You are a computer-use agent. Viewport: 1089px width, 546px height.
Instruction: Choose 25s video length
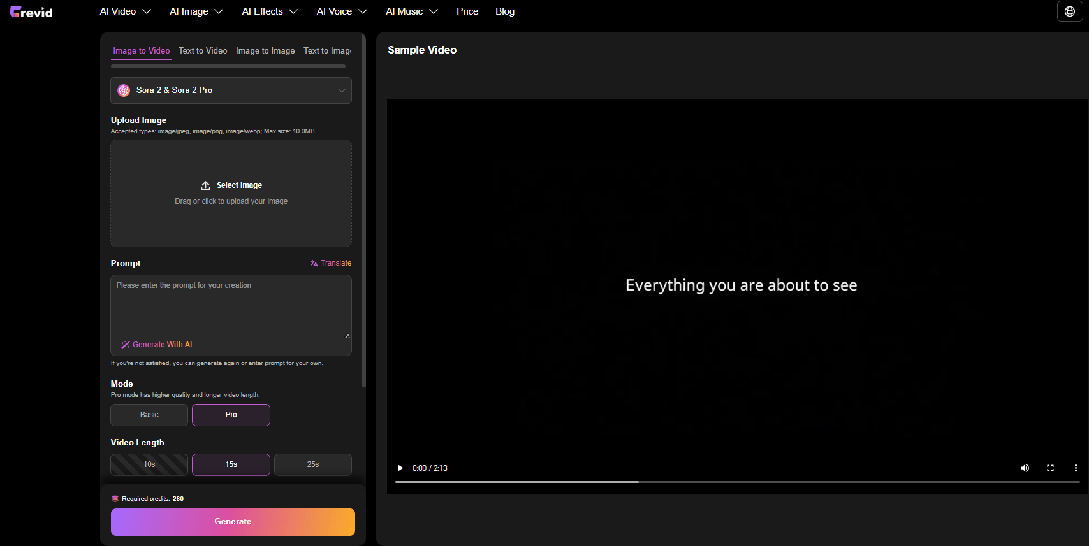coord(312,464)
